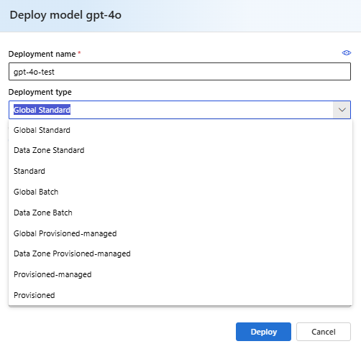Select Global Standard from the list
The width and height of the screenshot is (361, 354).
coord(180,130)
